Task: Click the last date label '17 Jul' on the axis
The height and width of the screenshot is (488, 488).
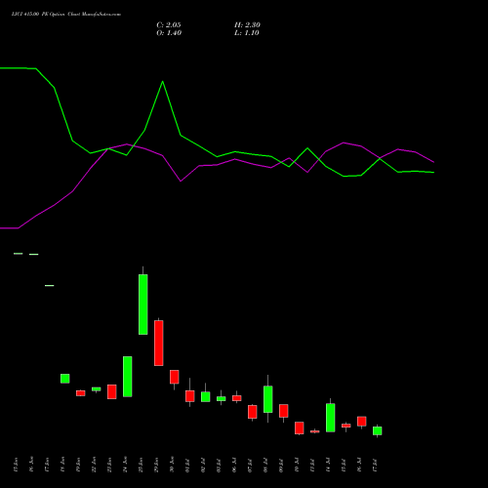Action: point(375,466)
